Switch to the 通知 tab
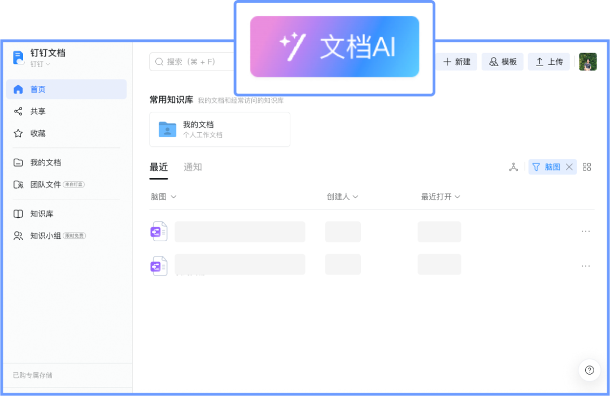Image resolution: width=610 pixels, height=396 pixels. coord(193,167)
